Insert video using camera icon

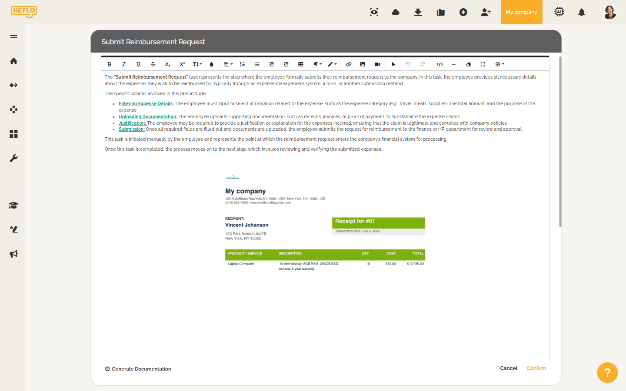pos(377,64)
